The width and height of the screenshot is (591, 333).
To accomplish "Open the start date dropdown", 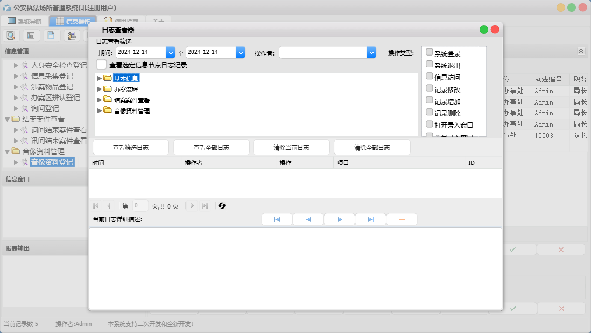I will (171, 52).
